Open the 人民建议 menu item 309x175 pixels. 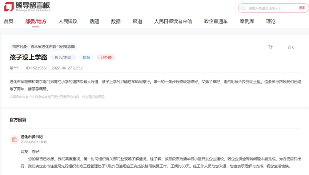click(x=68, y=21)
